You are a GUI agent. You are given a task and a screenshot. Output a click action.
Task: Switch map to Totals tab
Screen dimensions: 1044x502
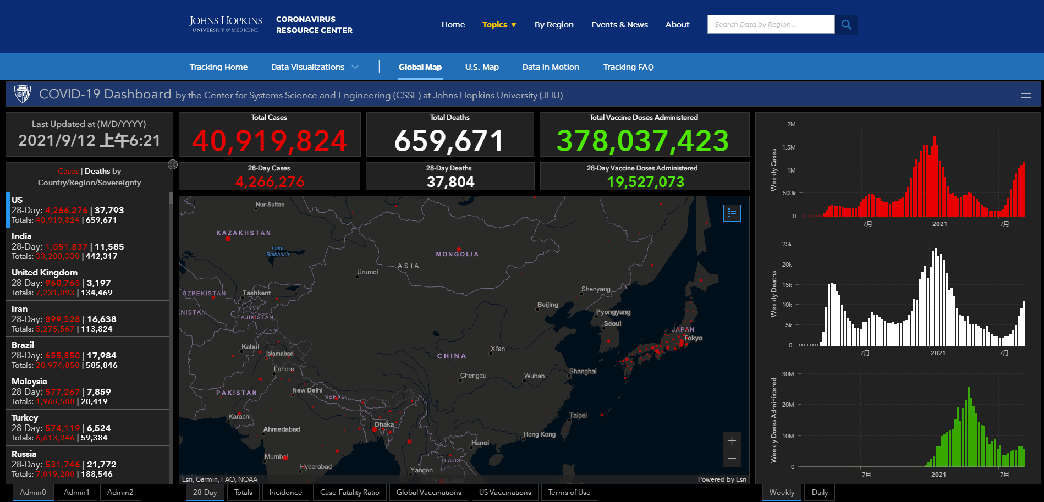tap(243, 492)
